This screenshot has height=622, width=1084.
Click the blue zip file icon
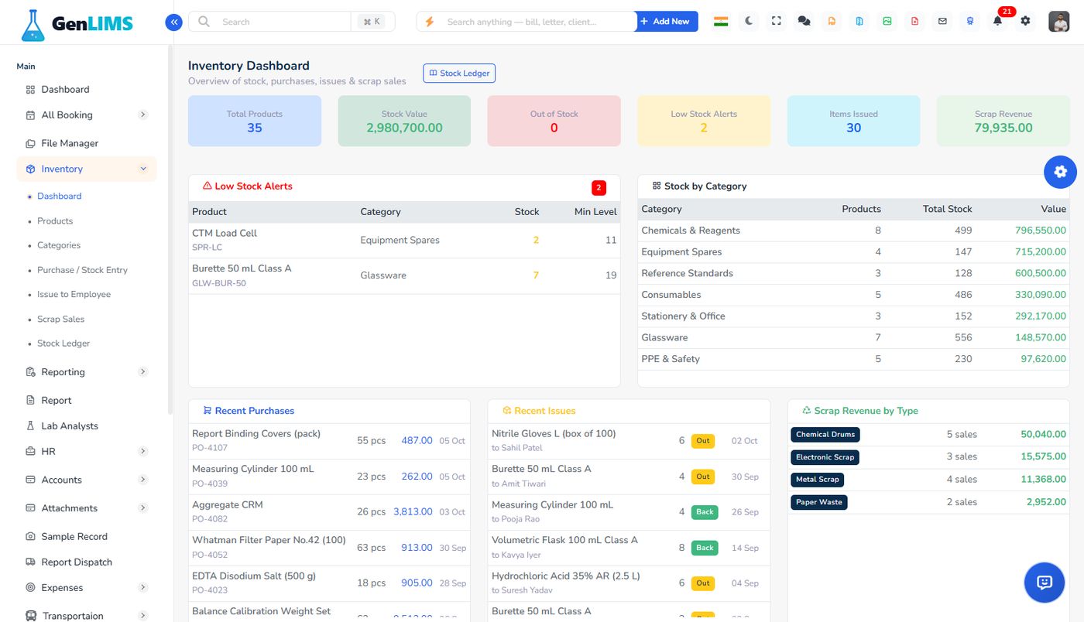click(x=859, y=22)
